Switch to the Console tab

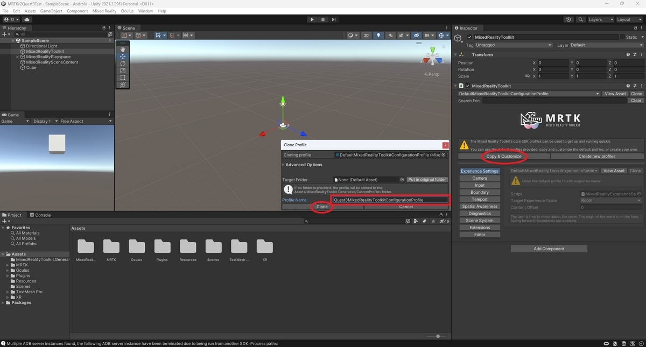click(40, 215)
